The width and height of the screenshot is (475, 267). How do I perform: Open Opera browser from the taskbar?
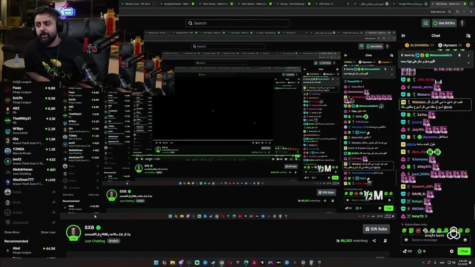coord(230,263)
